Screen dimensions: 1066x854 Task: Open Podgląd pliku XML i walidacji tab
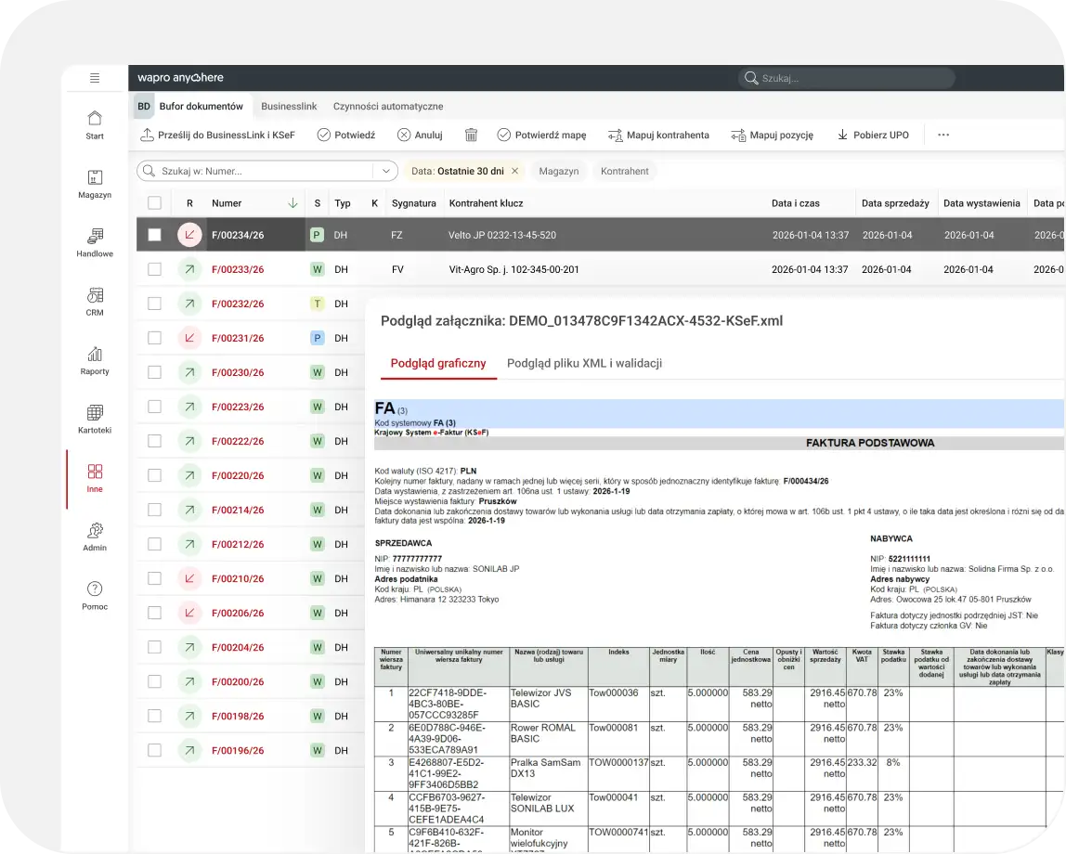[584, 363]
